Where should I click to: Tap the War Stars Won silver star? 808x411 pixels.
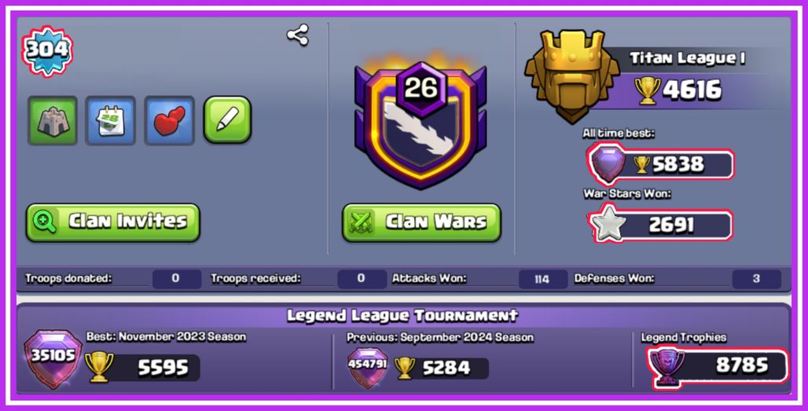pos(608,224)
